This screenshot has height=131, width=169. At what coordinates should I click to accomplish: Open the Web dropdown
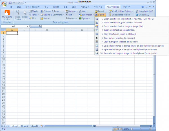(83, 11)
